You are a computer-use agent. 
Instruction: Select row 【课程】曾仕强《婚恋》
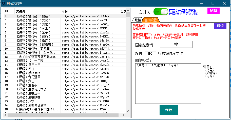click(65, 41)
